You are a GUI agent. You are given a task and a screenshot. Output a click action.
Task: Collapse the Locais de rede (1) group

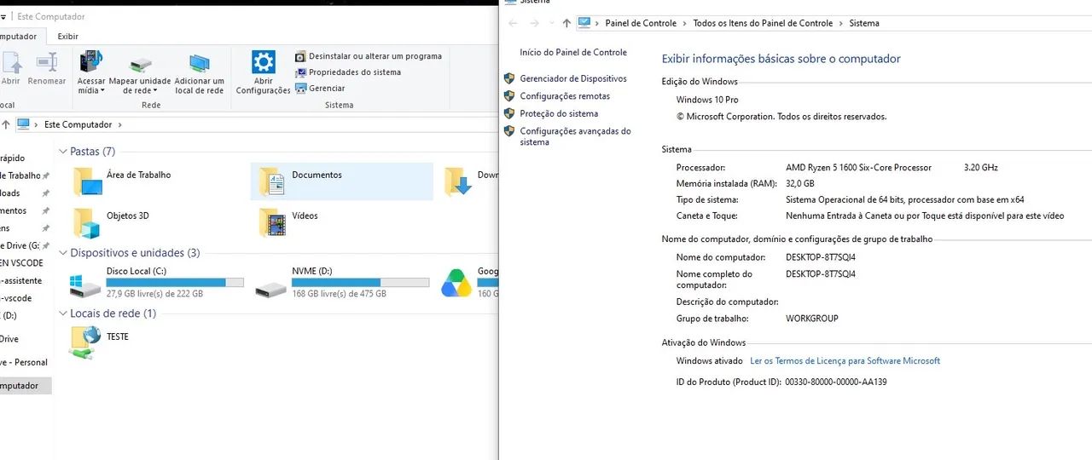(63, 313)
